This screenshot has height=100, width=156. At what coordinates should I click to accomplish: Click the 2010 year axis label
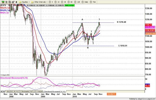tap(75, 96)
